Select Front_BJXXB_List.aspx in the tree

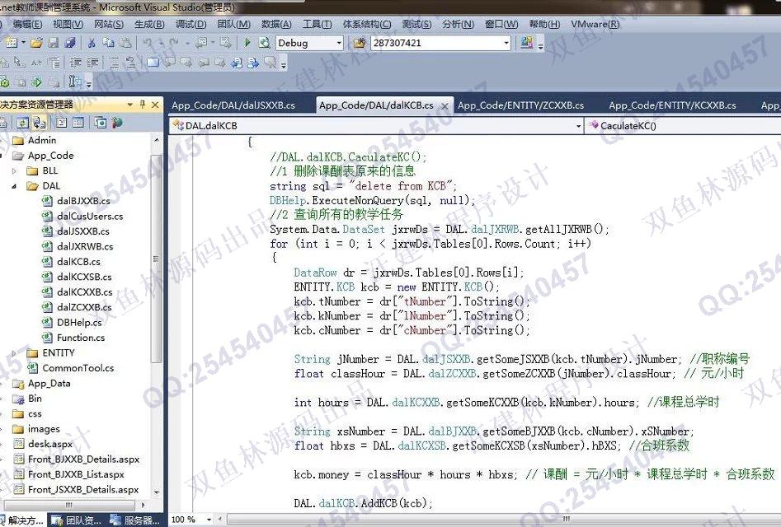tap(76, 474)
